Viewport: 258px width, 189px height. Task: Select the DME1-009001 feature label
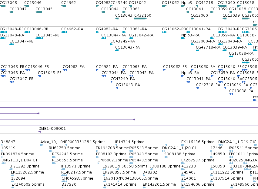click(52, 128)
